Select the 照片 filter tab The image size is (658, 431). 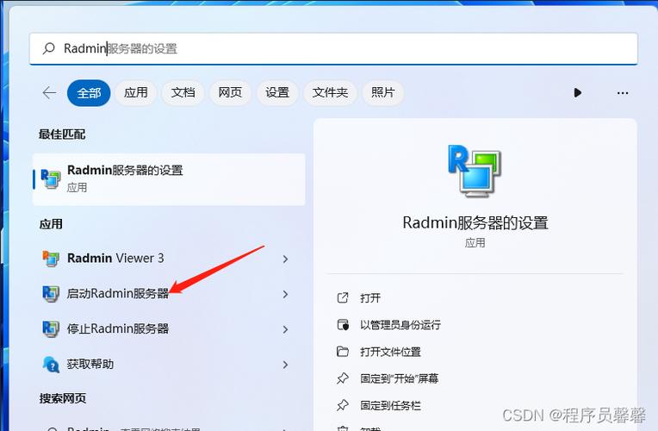[x=382, y=93]
